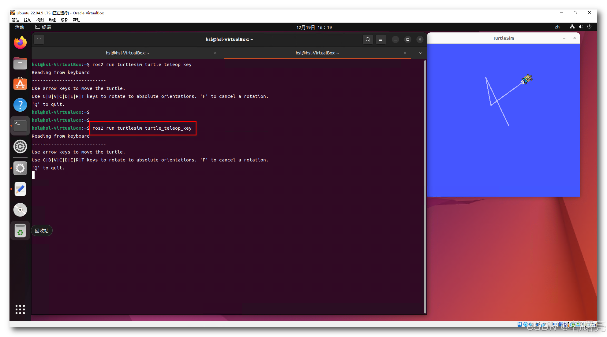Open Ubuntu Software from the dock
This screenshot has width=607, height=337.
pyautogui.click(x=20, y=84)
